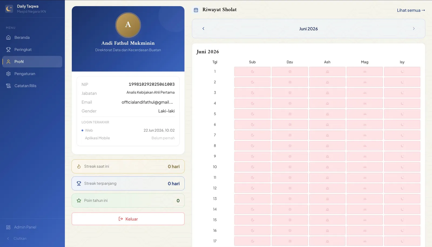Toggle Subuh prayer cell for date 1
Screen dimensions: 432x247
pyautogui.click(x=252, y=71)
